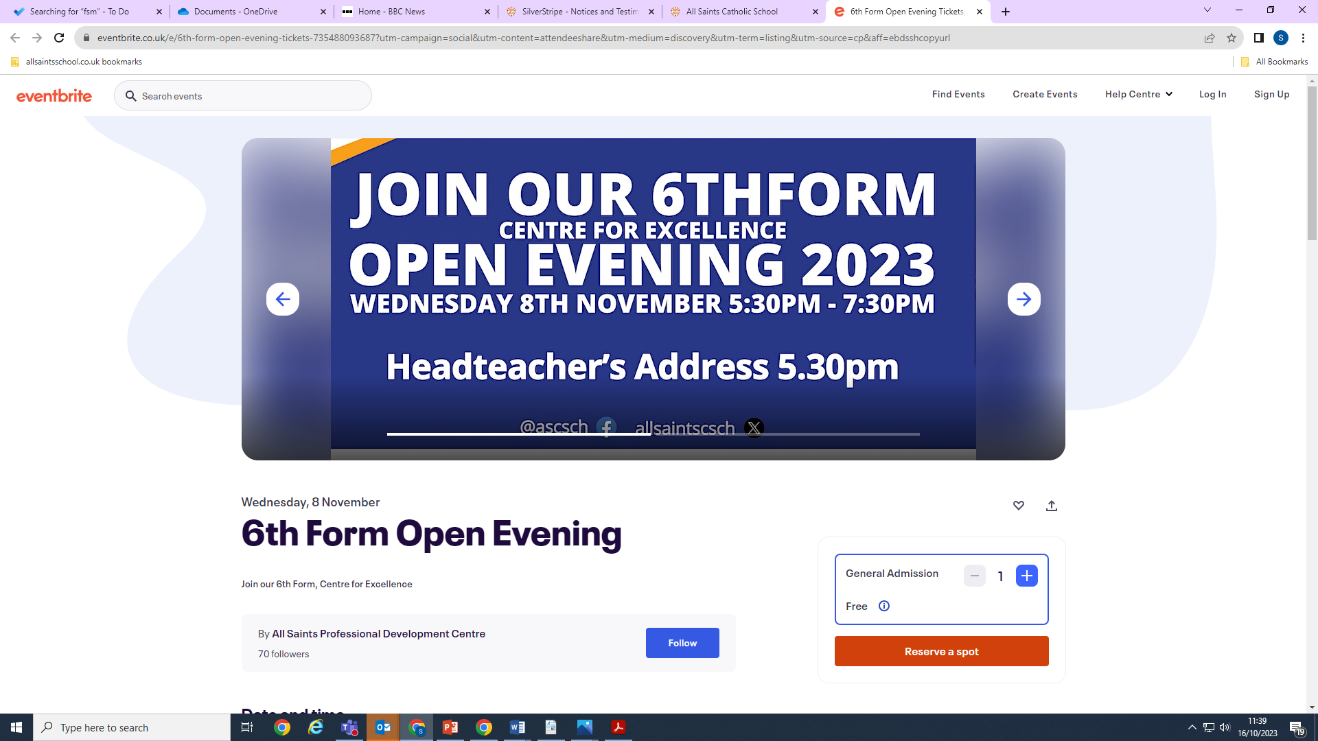
Task: Open Photos app from taskbar
Action: (585, 727)
